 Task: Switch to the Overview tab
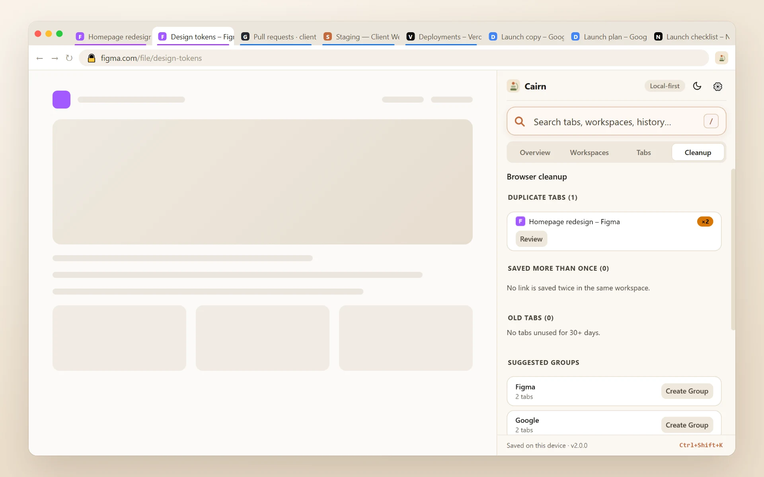point(535,153)
